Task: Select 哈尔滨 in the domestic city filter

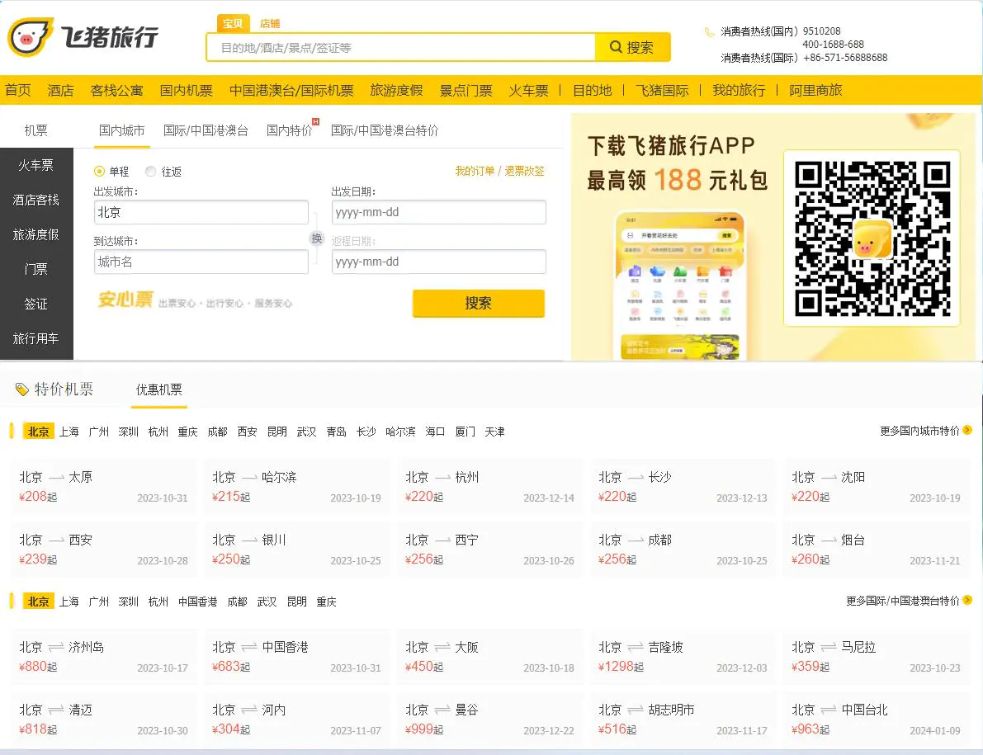Action: coord(400,432)
